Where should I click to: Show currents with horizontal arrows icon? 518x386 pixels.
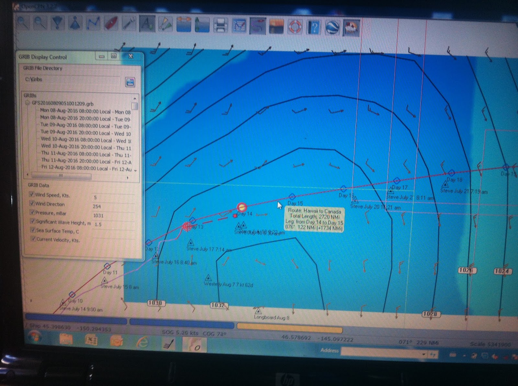[184, 24]
